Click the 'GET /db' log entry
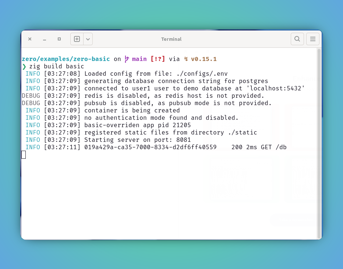The image size is (343, 269). (274, 147)
